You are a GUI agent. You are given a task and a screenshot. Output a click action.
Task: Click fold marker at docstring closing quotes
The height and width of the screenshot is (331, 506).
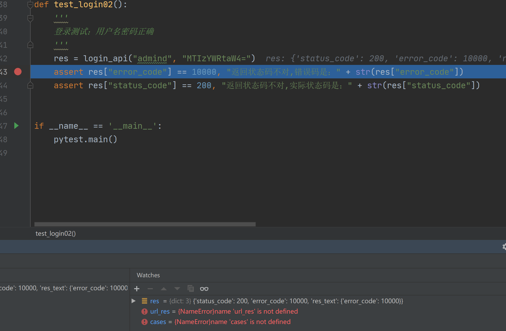point(30,45)
